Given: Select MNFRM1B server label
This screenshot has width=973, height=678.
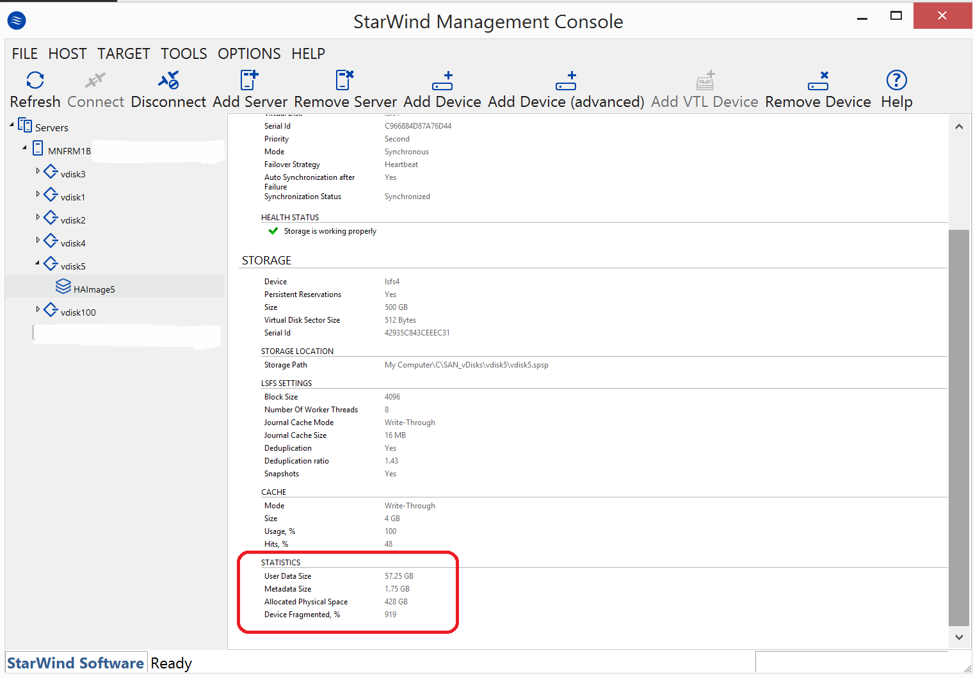Looking at the screenshot, I should pos(69,151).
